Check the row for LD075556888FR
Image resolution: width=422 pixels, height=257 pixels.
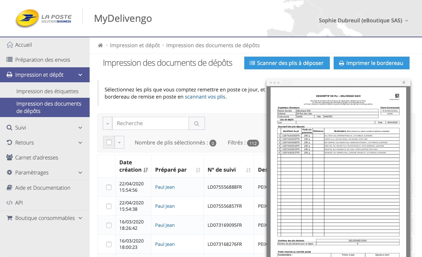click(x=109, y=187)
